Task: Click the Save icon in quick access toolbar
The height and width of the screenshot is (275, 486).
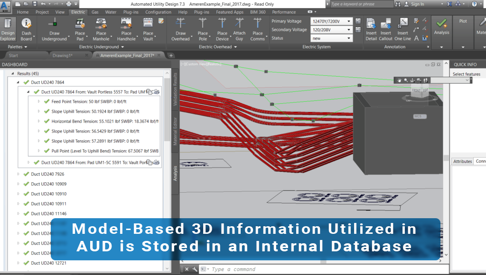Action: 34,4
